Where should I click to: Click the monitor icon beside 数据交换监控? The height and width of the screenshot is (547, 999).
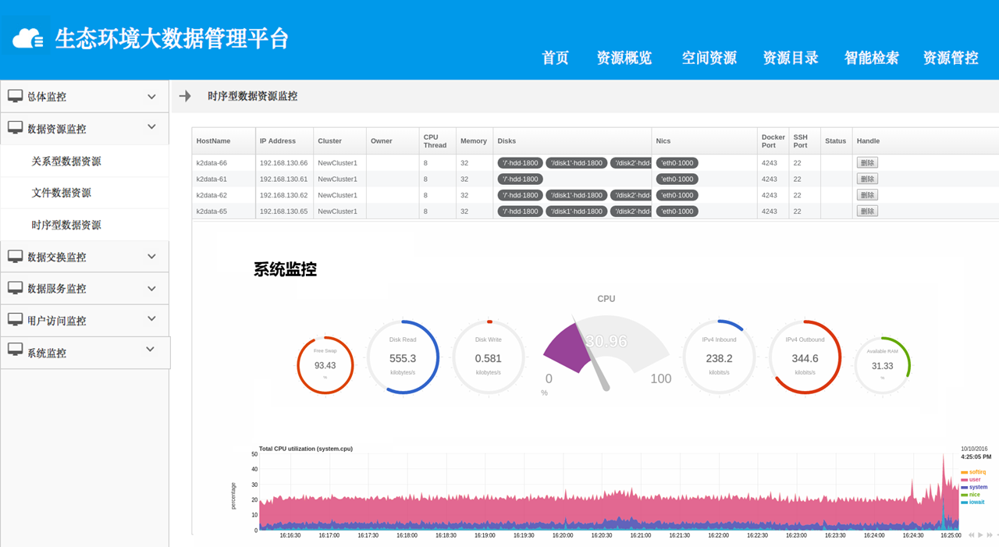tap(15, 256)
